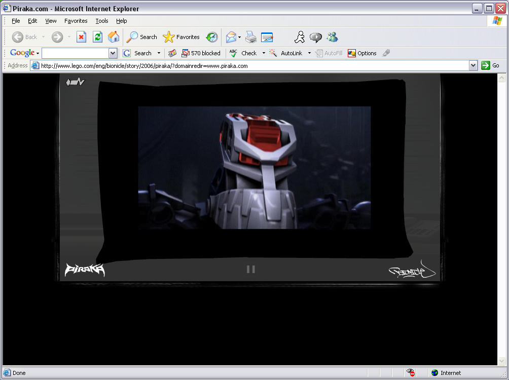This screenshot has height=380, width=509.
Task: Click the Print icon
Action: [x=251, y=37]
